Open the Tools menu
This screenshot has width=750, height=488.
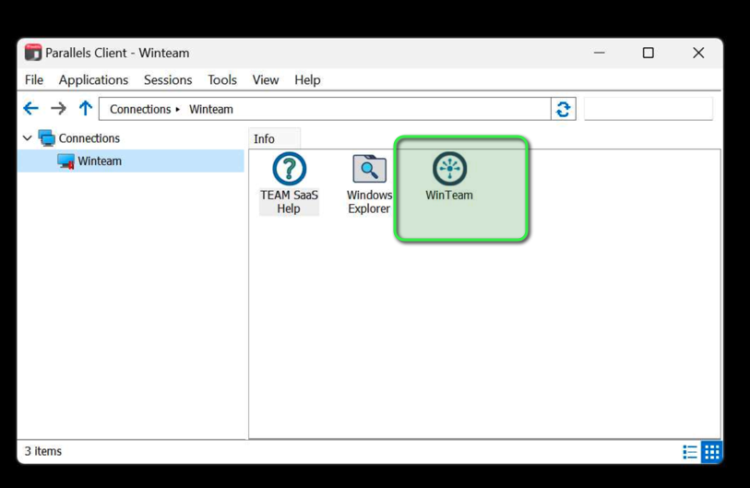tap(222, 80)
